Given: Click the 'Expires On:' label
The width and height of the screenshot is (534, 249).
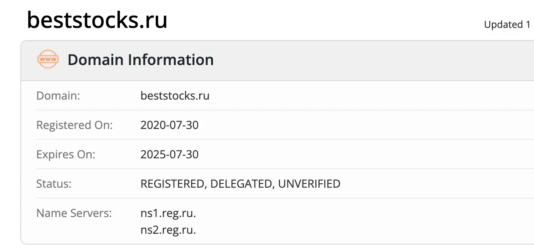Looking at the screenshot, I should coord(66,154).
